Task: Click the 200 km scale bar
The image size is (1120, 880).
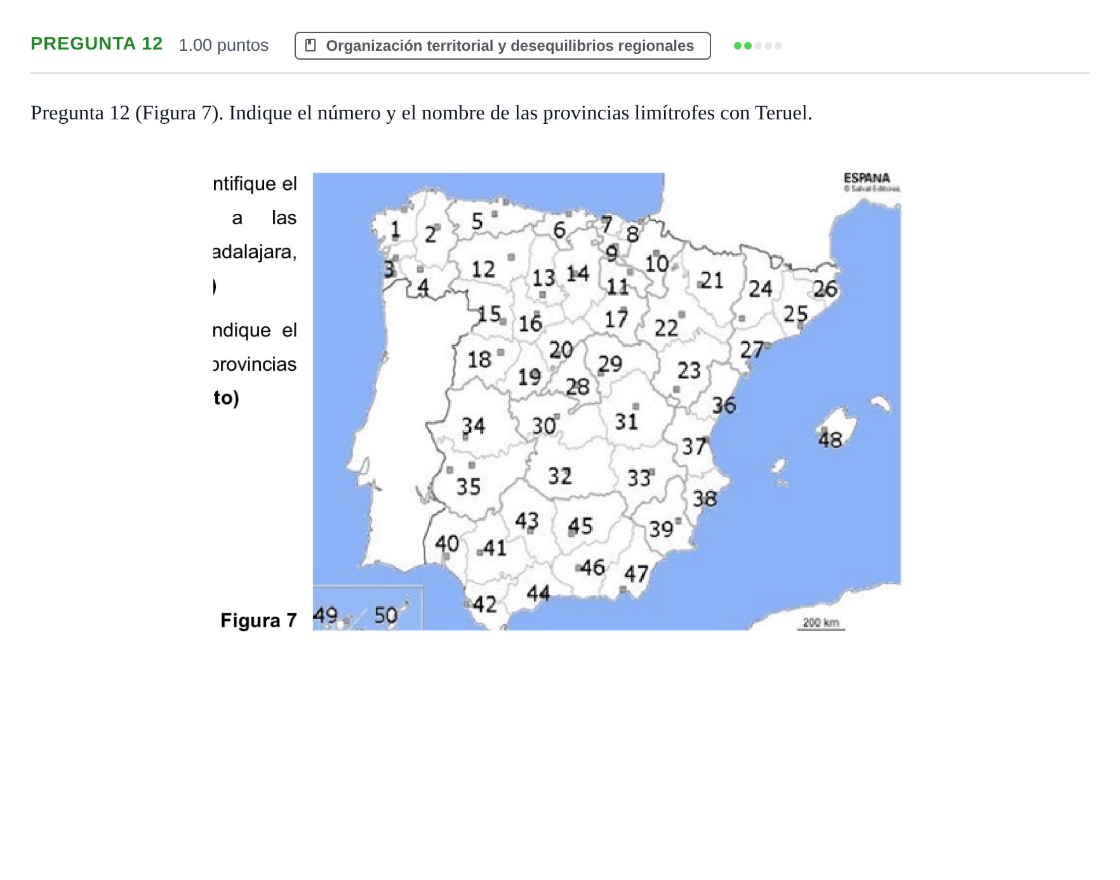Action: (821, 624)
